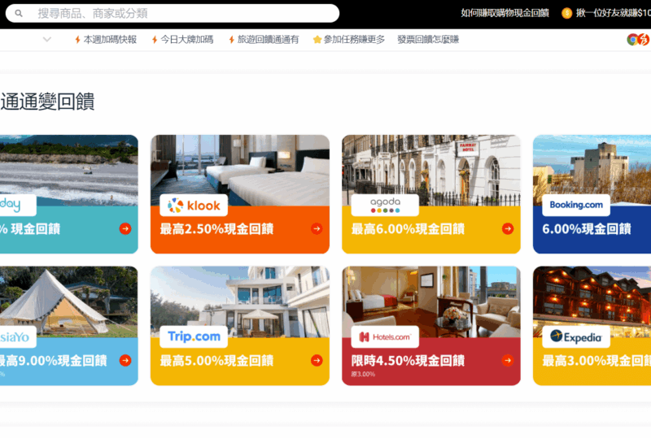Expand the category chevron dropdown
651x438 pixels.
click(x=47, y=39)
